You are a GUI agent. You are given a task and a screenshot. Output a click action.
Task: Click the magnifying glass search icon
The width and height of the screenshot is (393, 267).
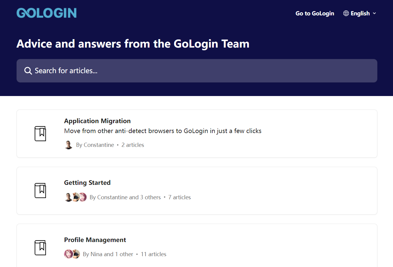coord(28,70)
